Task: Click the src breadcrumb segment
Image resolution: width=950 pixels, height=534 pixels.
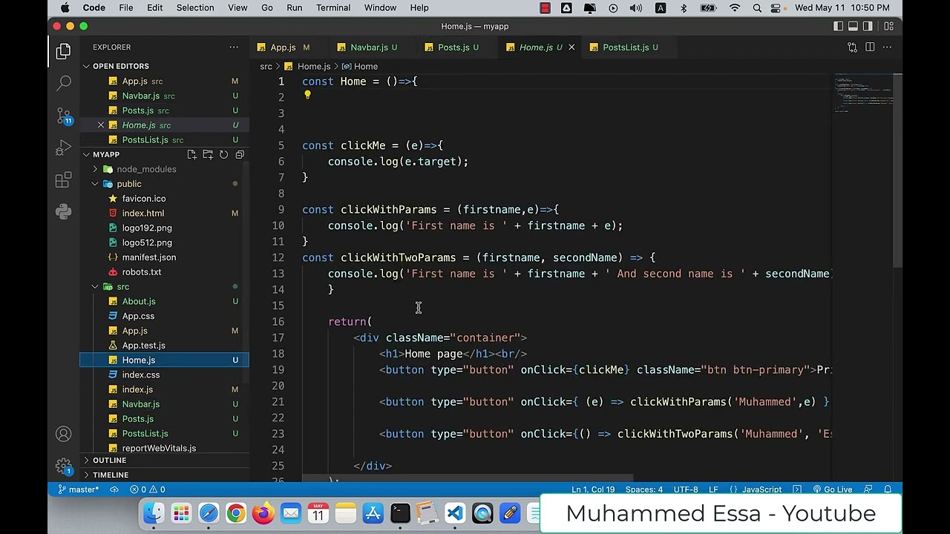Action: (266, 67)
